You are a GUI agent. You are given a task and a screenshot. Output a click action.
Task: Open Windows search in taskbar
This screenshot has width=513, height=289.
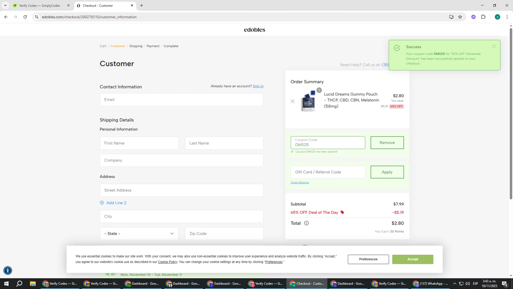coord(19,284)
